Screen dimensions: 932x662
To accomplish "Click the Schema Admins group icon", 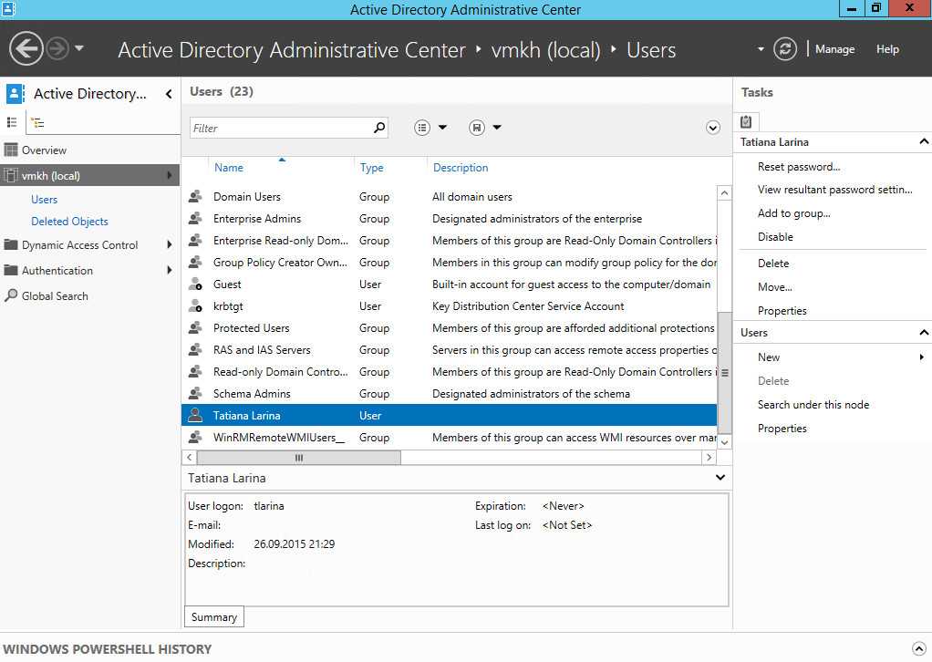I will click(x=195, y=393).
